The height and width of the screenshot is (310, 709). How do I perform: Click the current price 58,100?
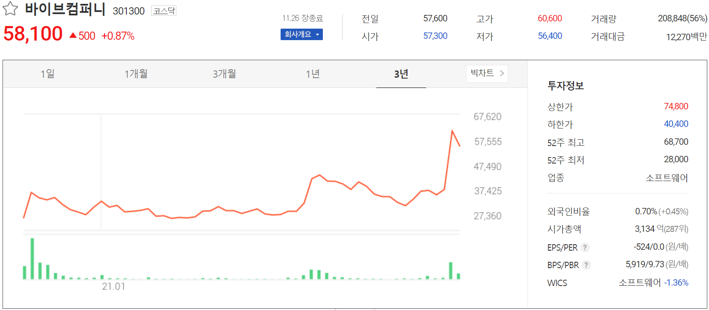pos(33,34)
